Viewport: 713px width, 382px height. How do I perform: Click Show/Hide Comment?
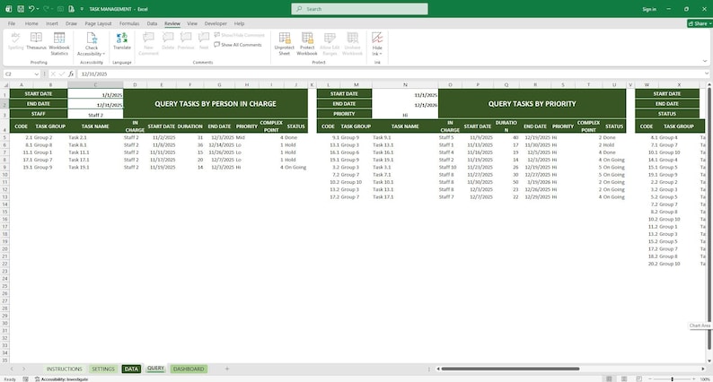pyautogui.click(x=239, y=35)
